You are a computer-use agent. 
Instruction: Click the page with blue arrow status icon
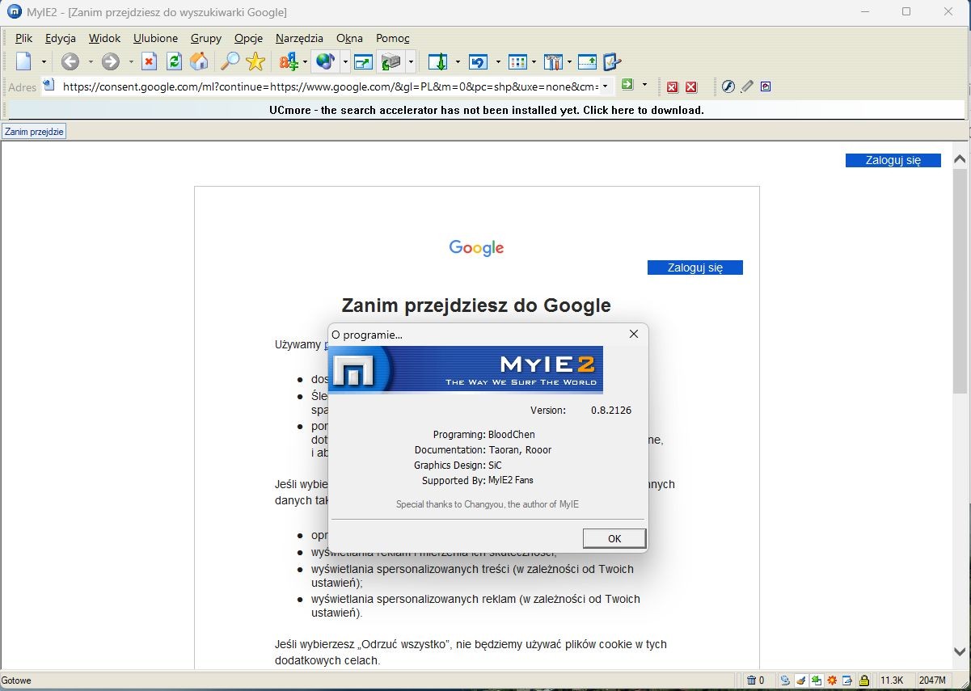point(848,680)
